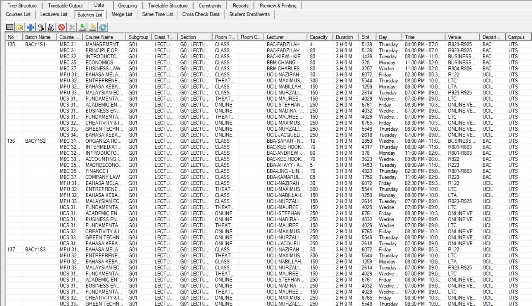The image size is (532, 306).
Task: Open the hammer and wrench tools icon
Action: [x=72, y=27]
